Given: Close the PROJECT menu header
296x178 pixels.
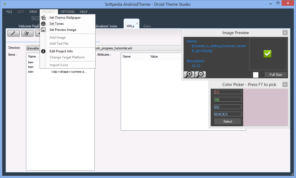Looking at the screenshot, I should [x=49, y=12].
